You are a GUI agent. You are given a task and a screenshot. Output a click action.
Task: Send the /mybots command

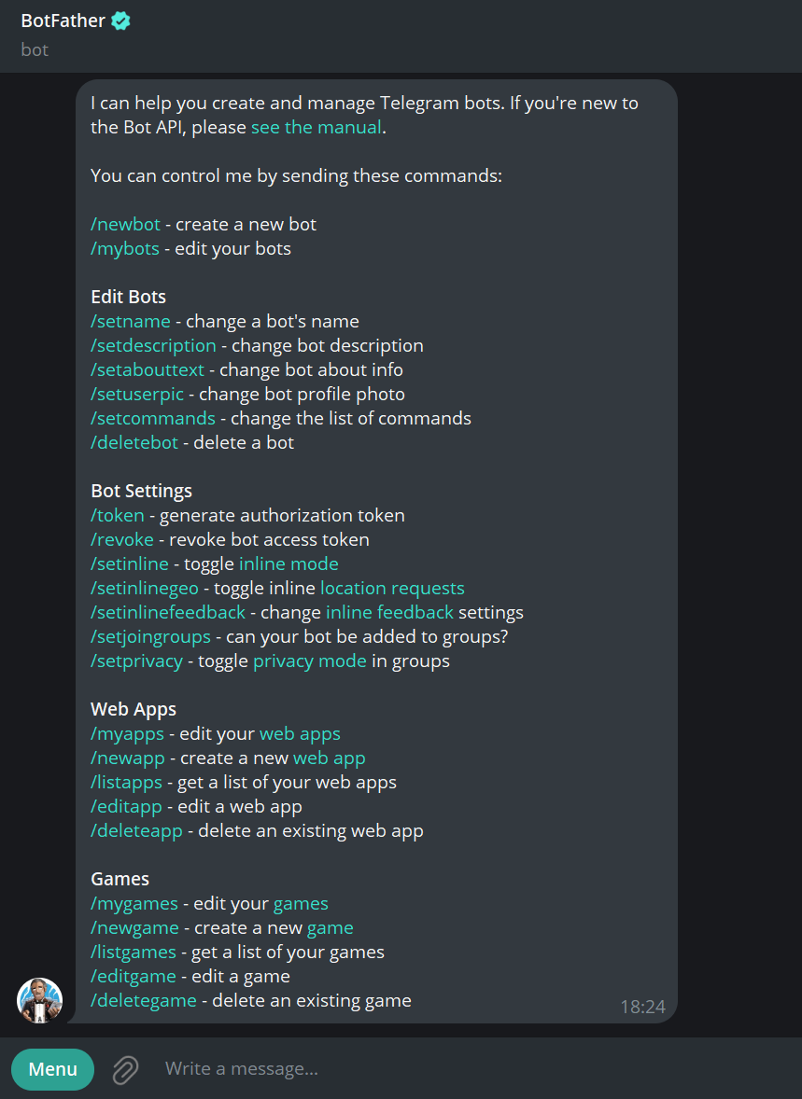[x=124, y=248]
